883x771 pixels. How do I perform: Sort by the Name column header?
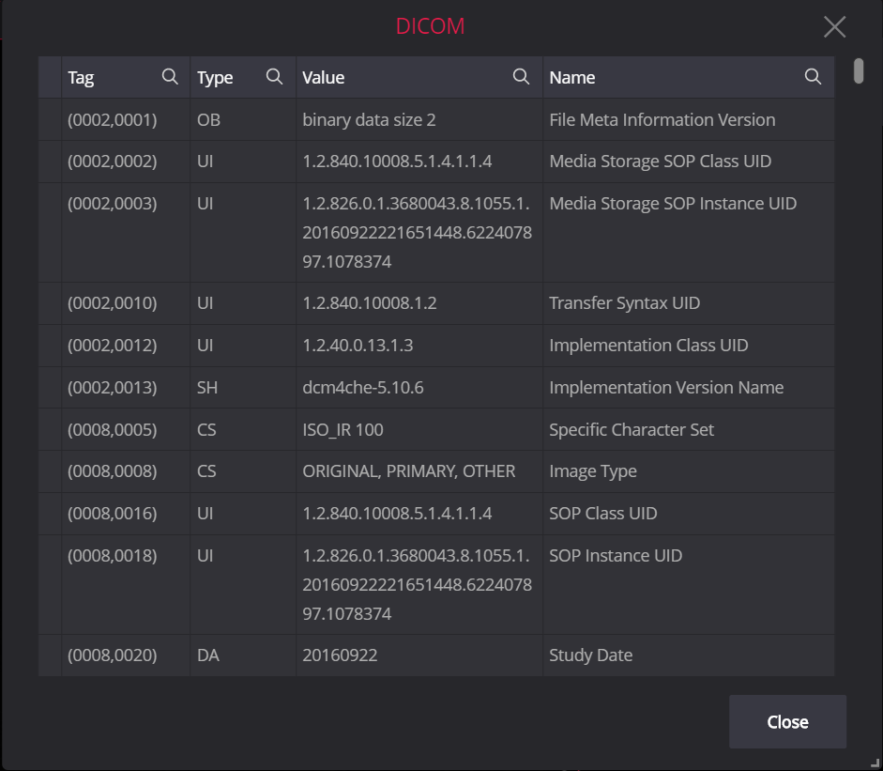(572, 77)
